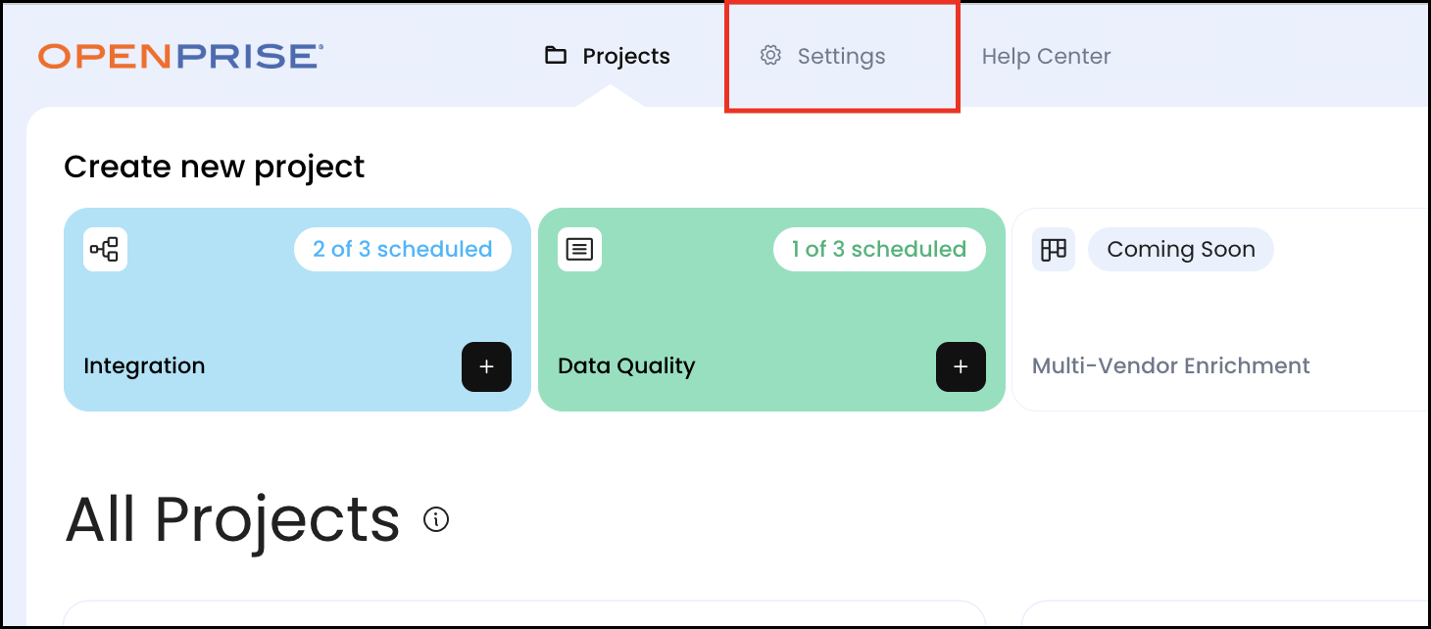Select the Data Quality card title
This screenshot has height=629, width=1431.
point(626,366)
